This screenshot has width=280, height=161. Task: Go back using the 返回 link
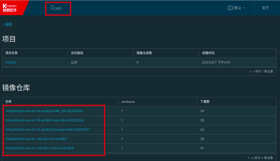[7, 24]
